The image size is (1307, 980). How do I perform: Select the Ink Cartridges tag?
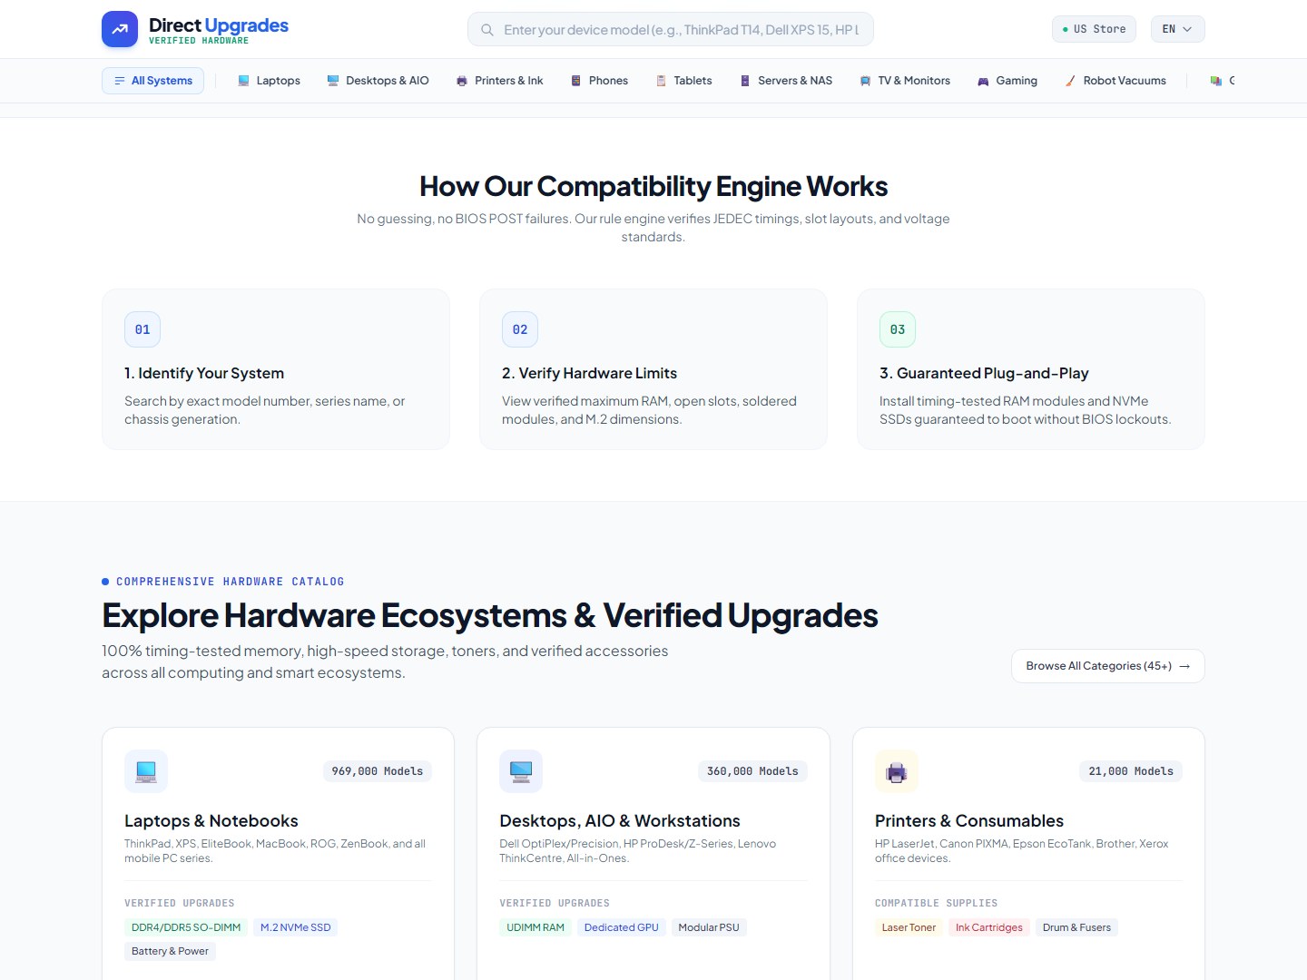tap(989, 927)
